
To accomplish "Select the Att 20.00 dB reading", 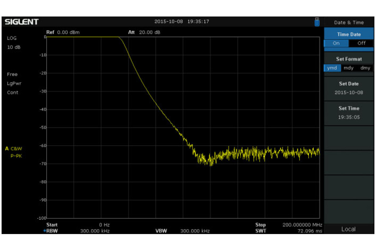I will tap(144, 32).
